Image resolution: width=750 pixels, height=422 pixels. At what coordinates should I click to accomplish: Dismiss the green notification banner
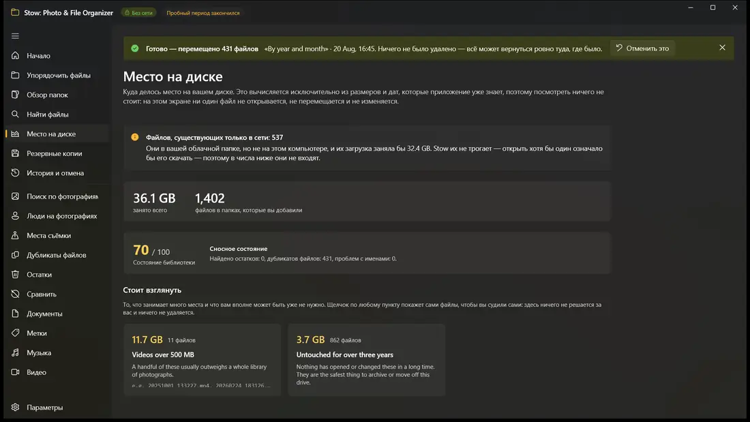722,48
